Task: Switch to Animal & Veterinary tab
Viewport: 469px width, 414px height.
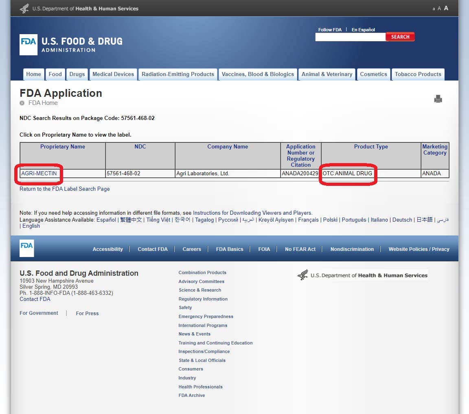Action: (327, 74)
